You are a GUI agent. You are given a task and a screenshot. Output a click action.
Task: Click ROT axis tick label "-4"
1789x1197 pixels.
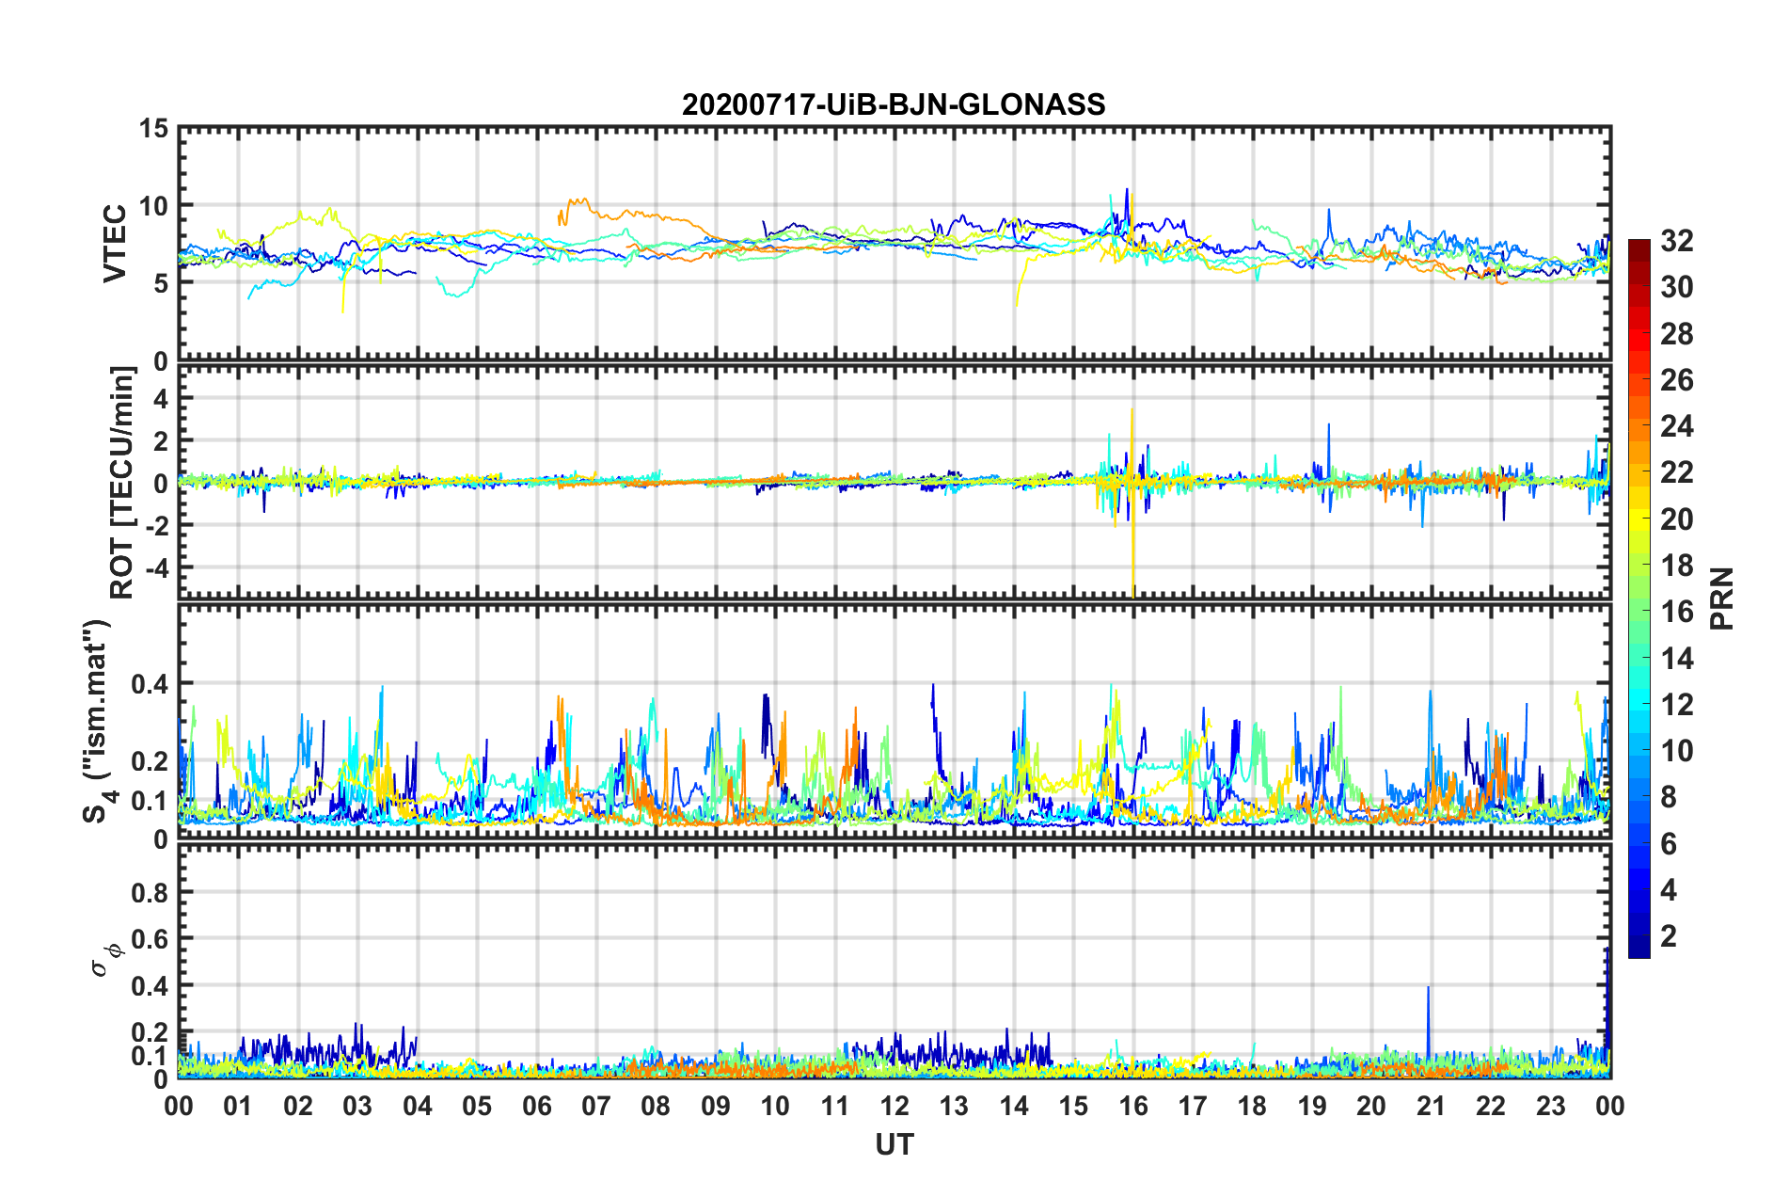pos(156,568)
